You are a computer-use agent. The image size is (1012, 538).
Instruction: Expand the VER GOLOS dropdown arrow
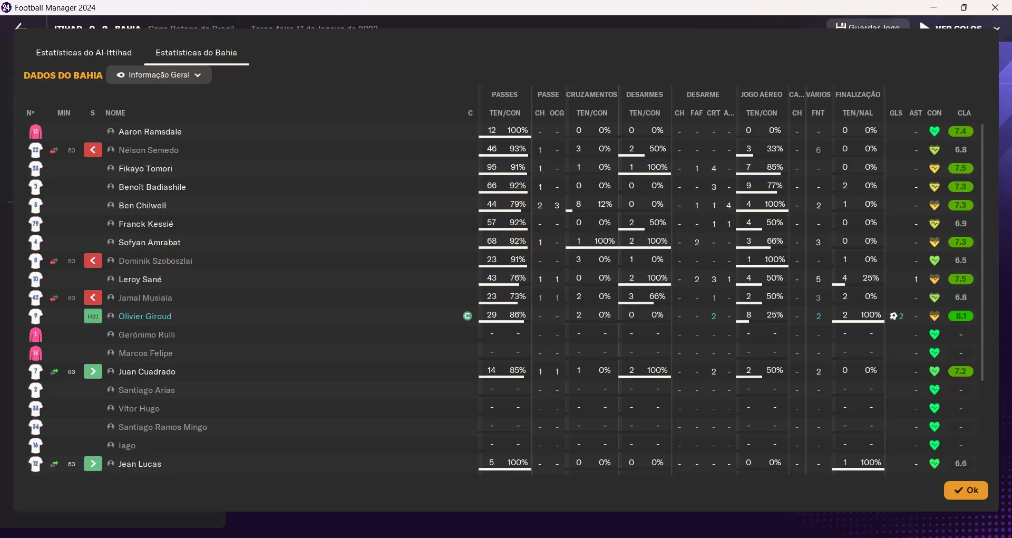point(996,28)
